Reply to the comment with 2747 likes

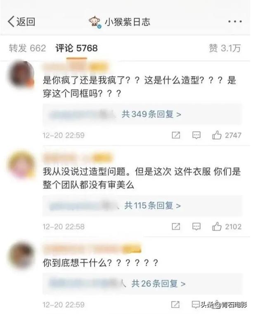point(196,136)
